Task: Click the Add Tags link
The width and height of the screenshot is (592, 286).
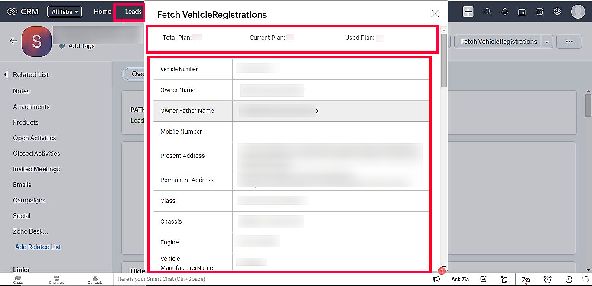Action: 81,46
